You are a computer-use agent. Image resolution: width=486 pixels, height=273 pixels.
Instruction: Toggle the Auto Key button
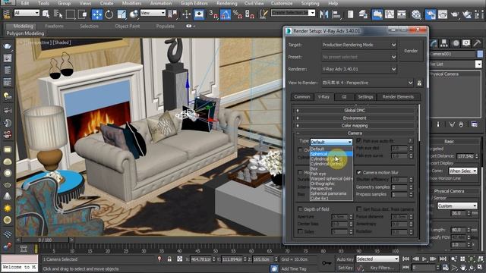click(345, 259)
